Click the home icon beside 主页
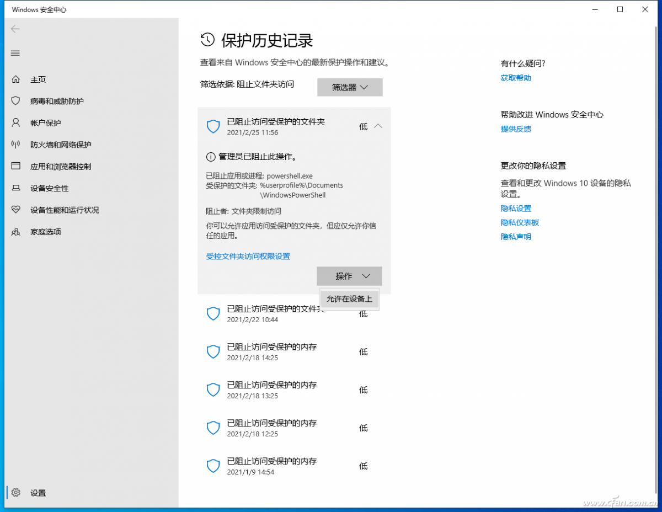 [16, 79]
